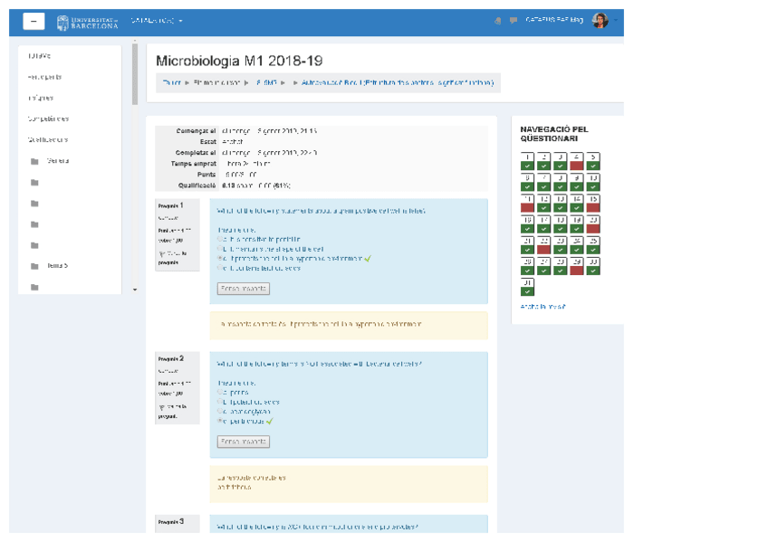Open the messages speech bubble icon
This screenshot has height=542, width=768.
(513, 21)
